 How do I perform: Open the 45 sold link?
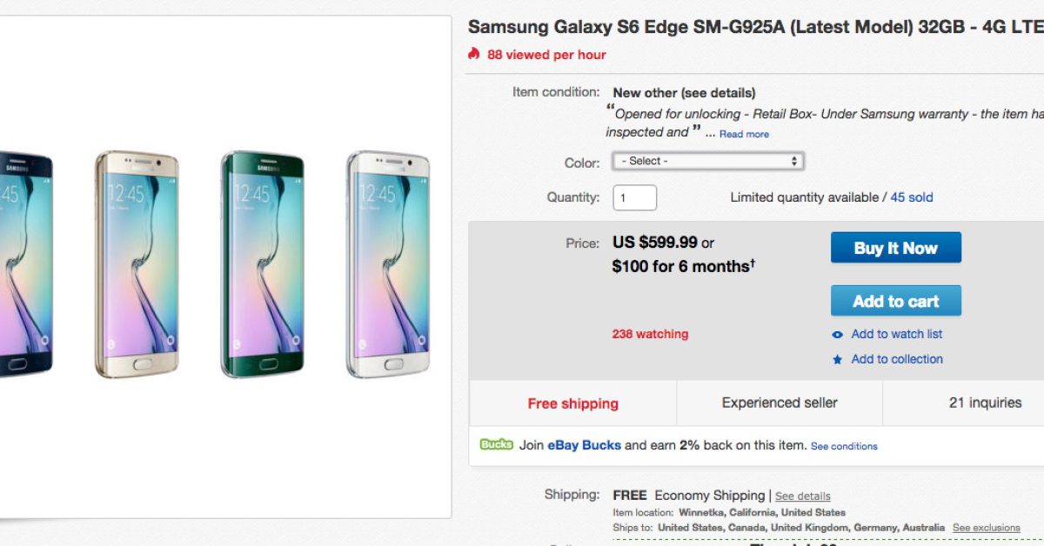(x=911, y=197)
